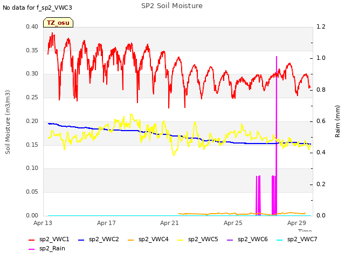The width and height of the screenshot is (345, 259).
Task: Select the sp2_VWC5 legend label
Action: tap(203, 240)
